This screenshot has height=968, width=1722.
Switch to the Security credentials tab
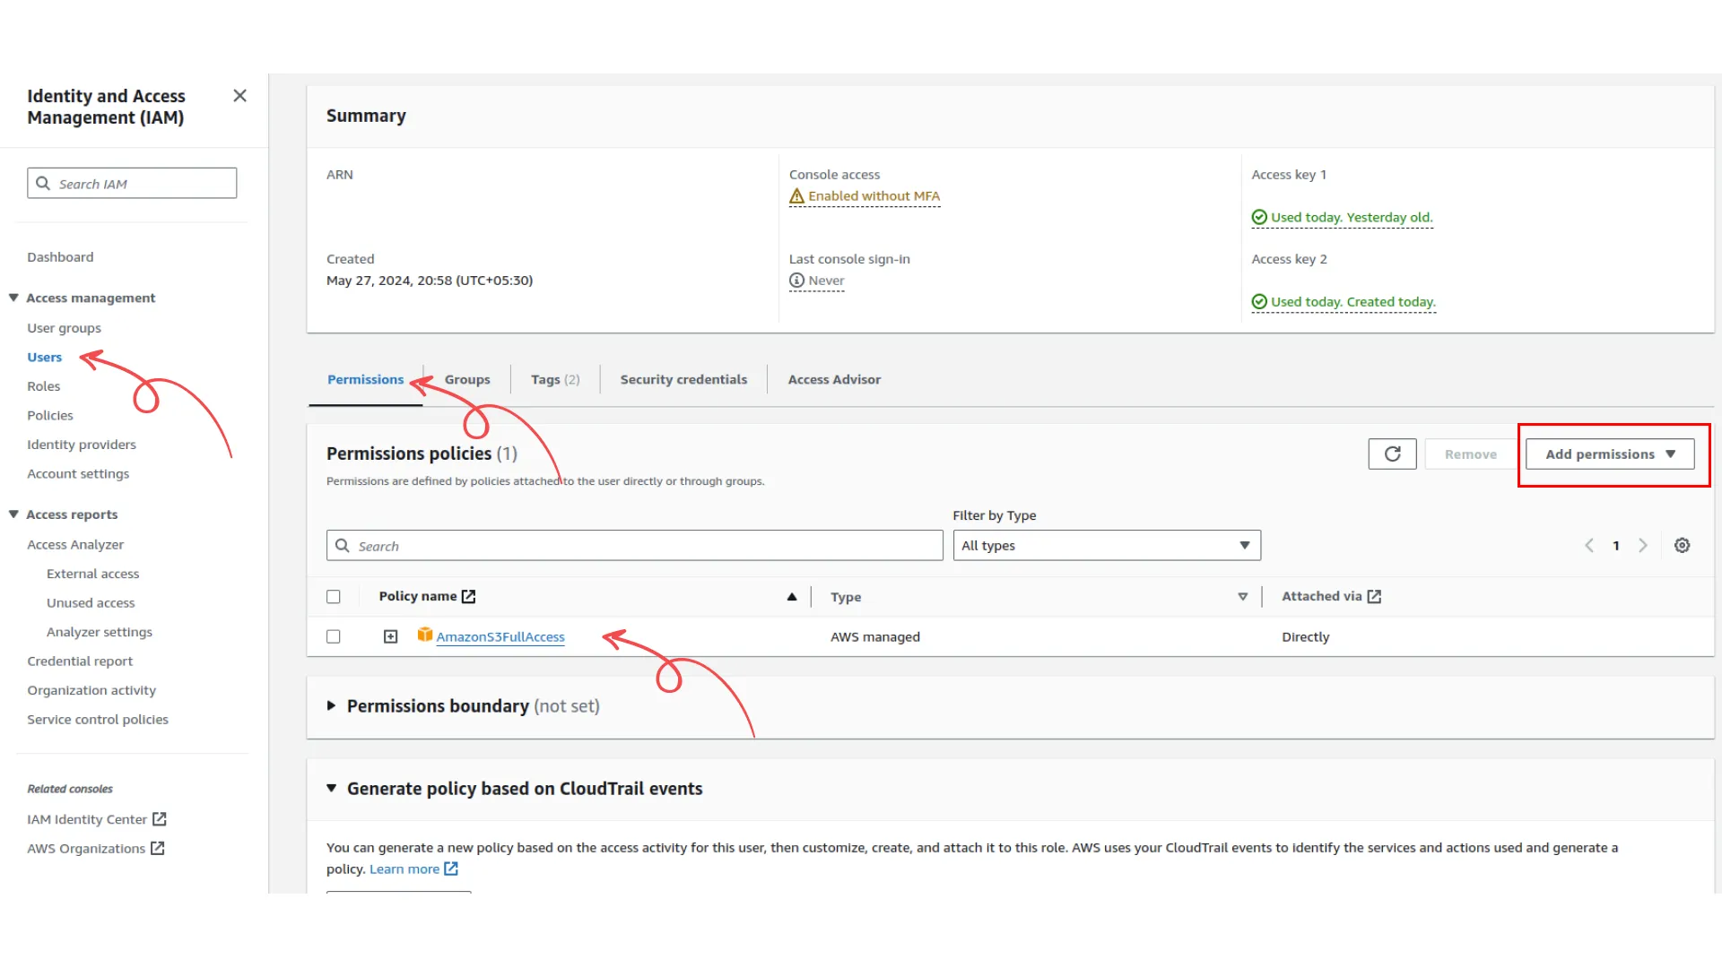click(x=683, y=380)
